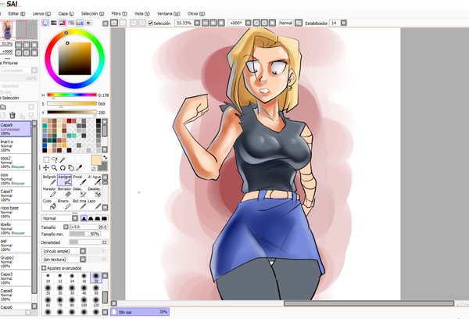
Task: Select the Al Agua watercolor tool
Action: click(95, 180)
